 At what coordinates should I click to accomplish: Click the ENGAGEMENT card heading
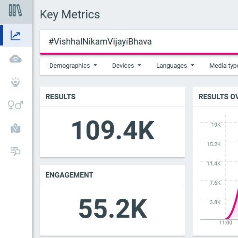pyautogui.click(x=70, y=175)
